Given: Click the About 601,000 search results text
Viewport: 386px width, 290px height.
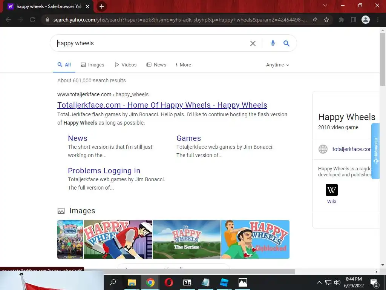Looking at the screenshot, I should pos(91,81).
